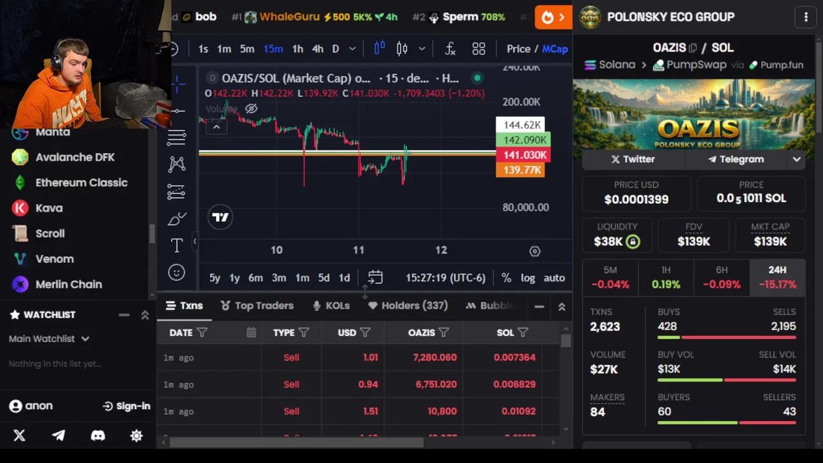The width and height of the screenshot is (823, 463).
Task: Select the 5M price change period
Action: tap(610, 277)
